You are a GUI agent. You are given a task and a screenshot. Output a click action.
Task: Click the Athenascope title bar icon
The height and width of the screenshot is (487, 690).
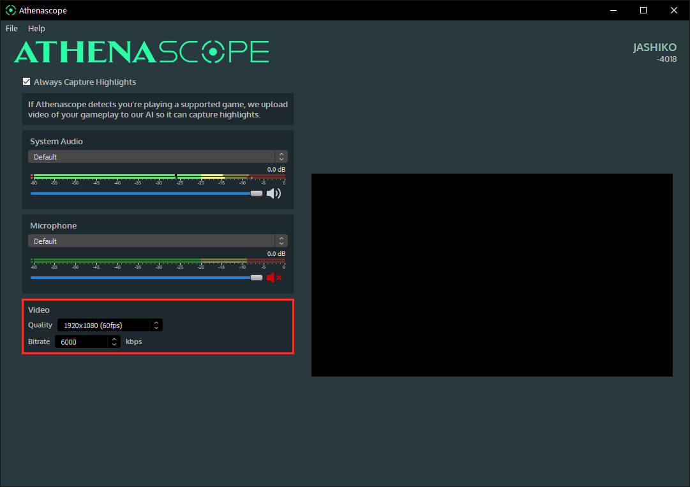coord(11,10)
